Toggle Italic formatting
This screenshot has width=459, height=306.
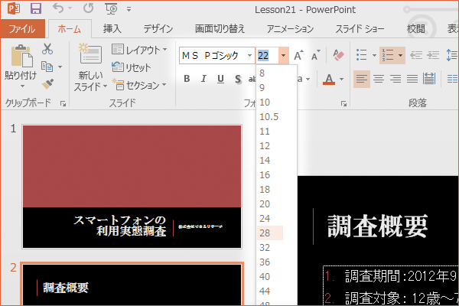tap(203, 79)
